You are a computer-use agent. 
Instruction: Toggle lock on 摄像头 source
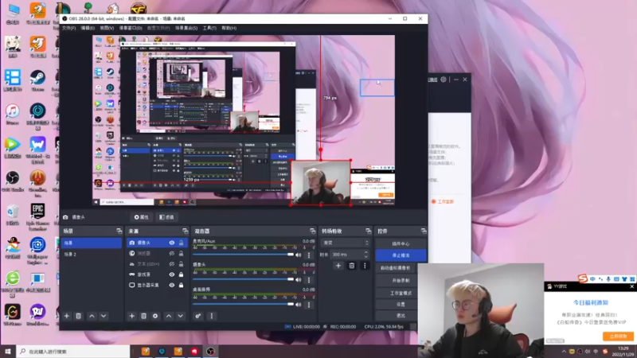click(x=182, y=243)
